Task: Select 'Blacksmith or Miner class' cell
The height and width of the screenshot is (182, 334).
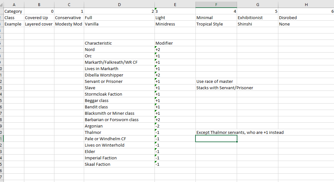Action: [x=119, y=113]
